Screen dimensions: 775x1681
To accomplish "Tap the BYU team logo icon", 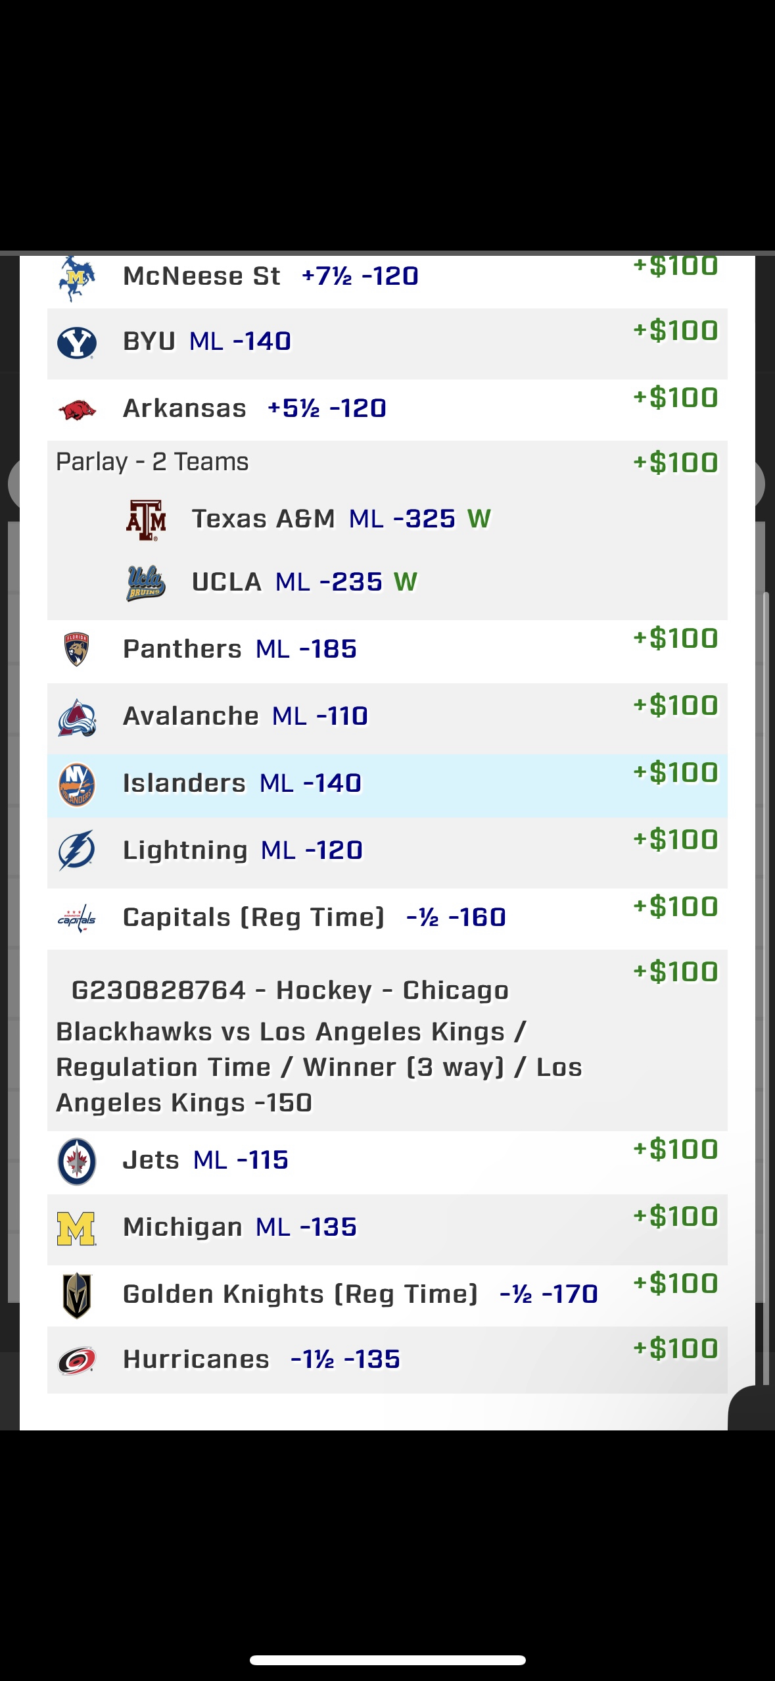I will (77, 343).
